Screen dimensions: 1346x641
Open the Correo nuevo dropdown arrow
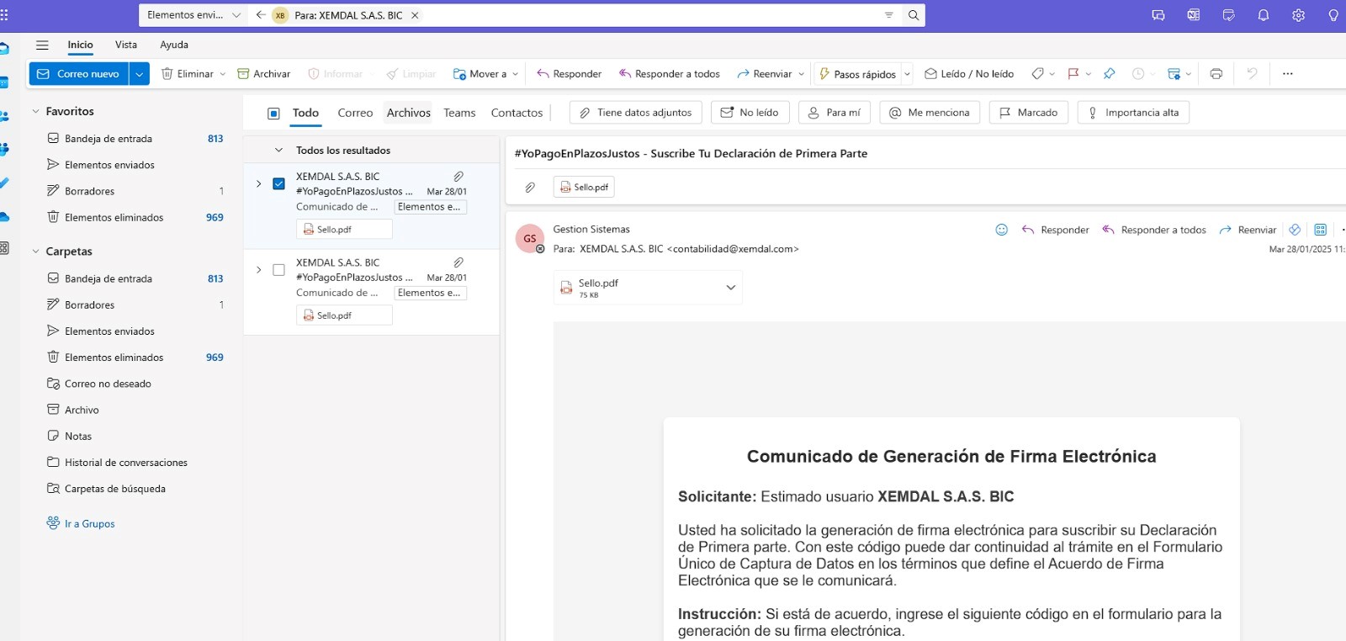(x=139, y=74)
